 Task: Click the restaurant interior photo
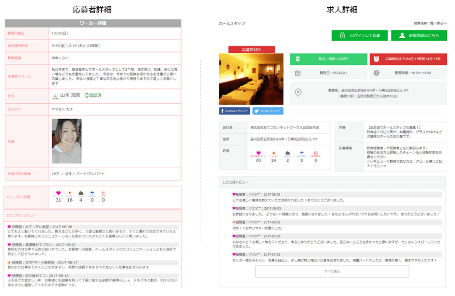click(x=251, y=79)
